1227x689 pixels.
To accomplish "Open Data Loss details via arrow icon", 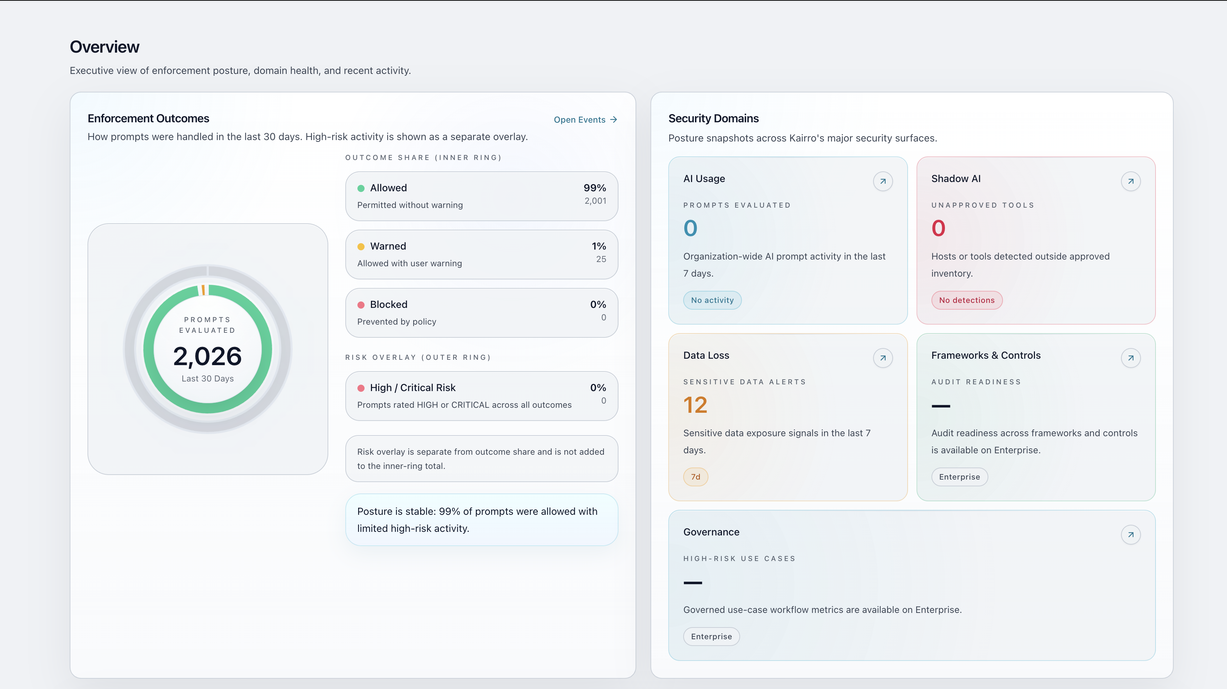I will coord(883,358).
